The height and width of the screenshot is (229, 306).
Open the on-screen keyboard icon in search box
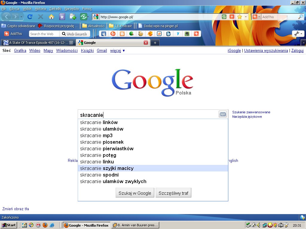tap(223, 114)
